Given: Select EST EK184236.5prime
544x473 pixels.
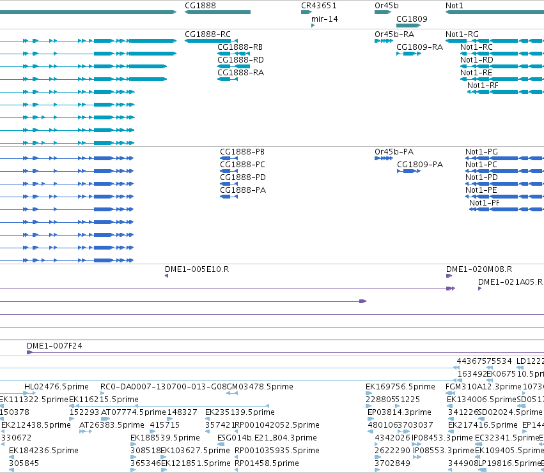Looking at the screenshot, I should pos(11,457).
